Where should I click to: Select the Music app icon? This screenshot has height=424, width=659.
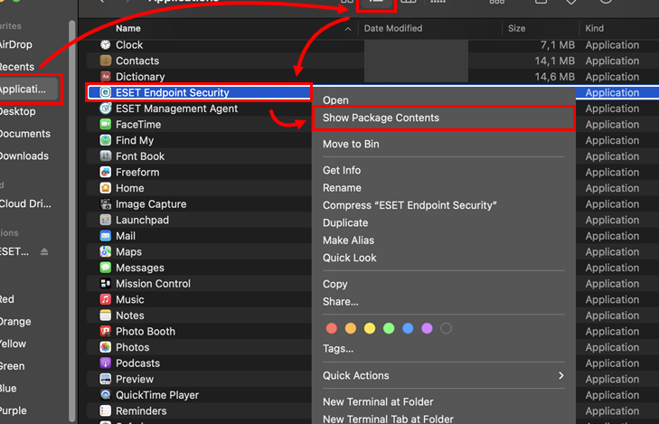[x=106, y=300]
